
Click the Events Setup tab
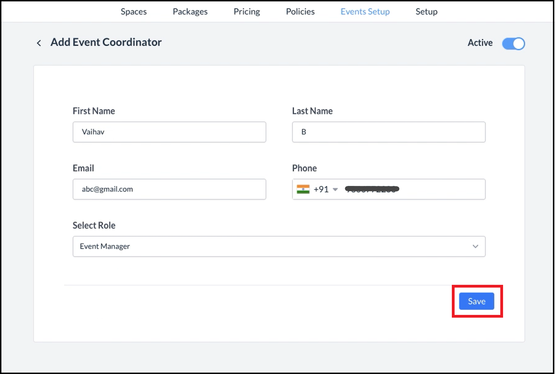point(365,12)
